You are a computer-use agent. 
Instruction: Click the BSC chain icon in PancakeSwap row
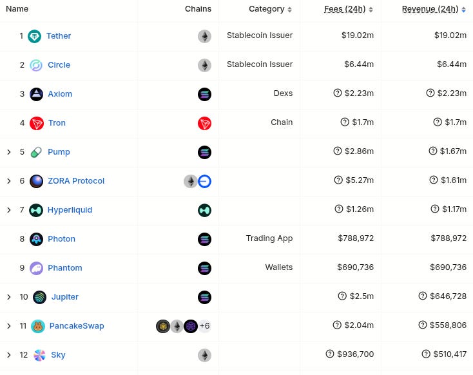tap(163, 326)
